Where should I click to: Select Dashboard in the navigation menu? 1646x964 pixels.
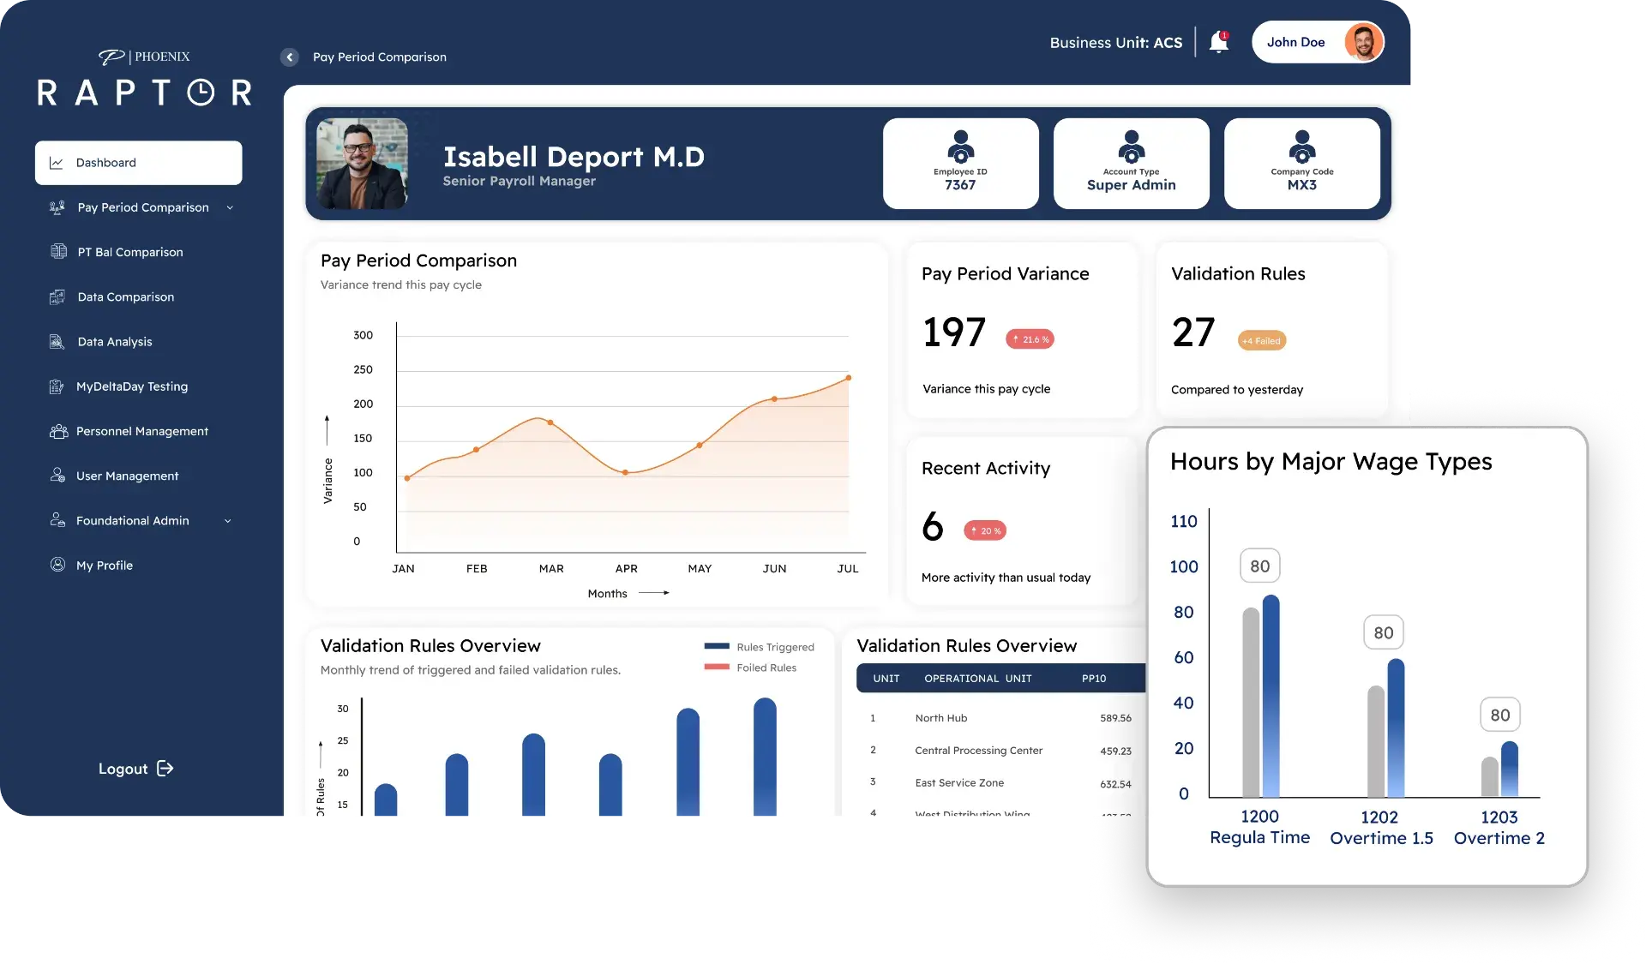click(x=105, y=162)
